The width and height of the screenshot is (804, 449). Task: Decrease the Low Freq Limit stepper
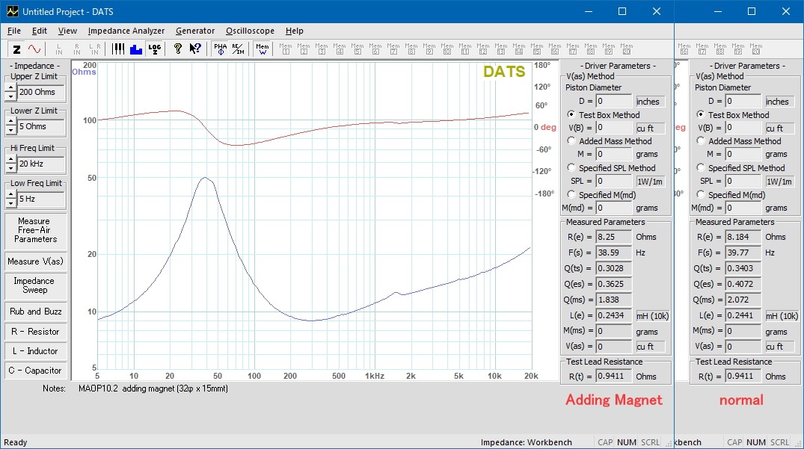10,203
